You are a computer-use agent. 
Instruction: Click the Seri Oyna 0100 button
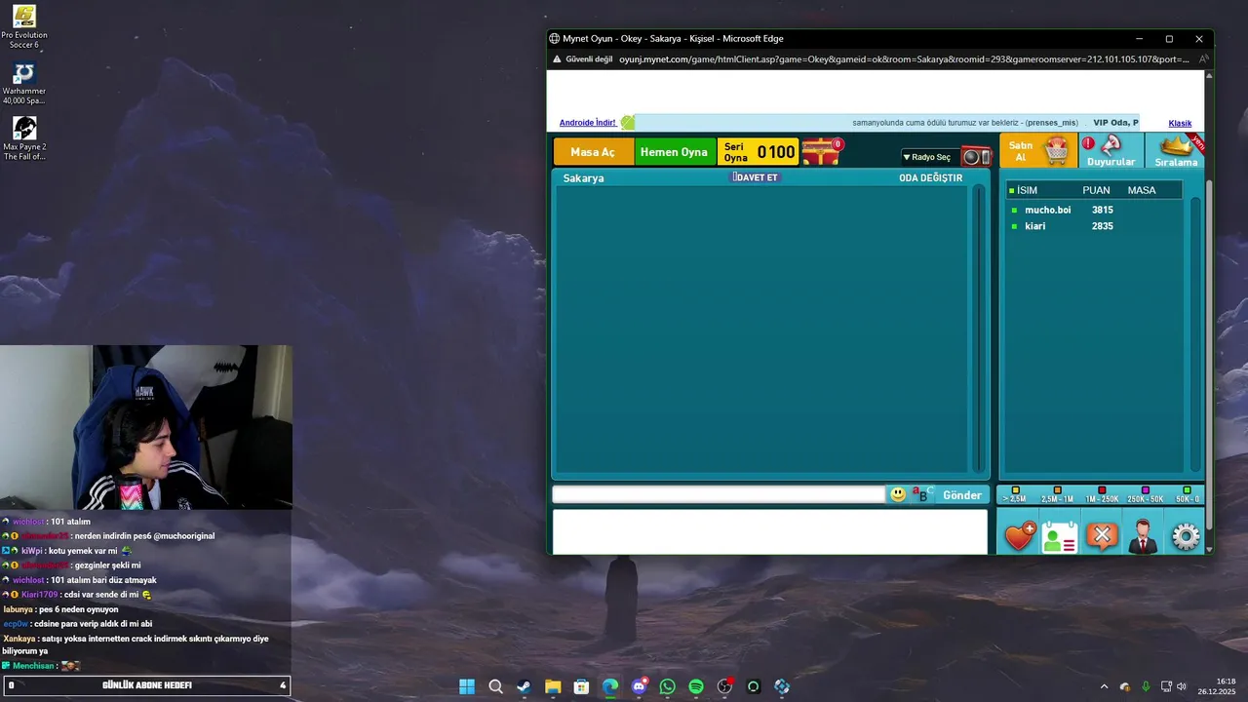point(759,152)
